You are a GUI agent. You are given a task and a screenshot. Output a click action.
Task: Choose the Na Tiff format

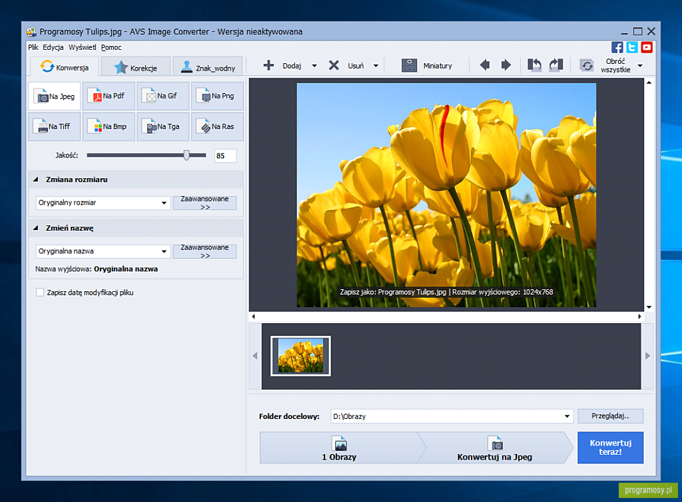pyautogui.click(x=55, y=126)
